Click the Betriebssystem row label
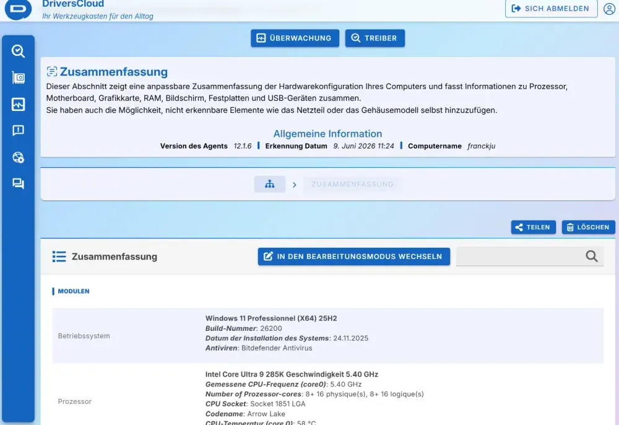 pos(84,336)
